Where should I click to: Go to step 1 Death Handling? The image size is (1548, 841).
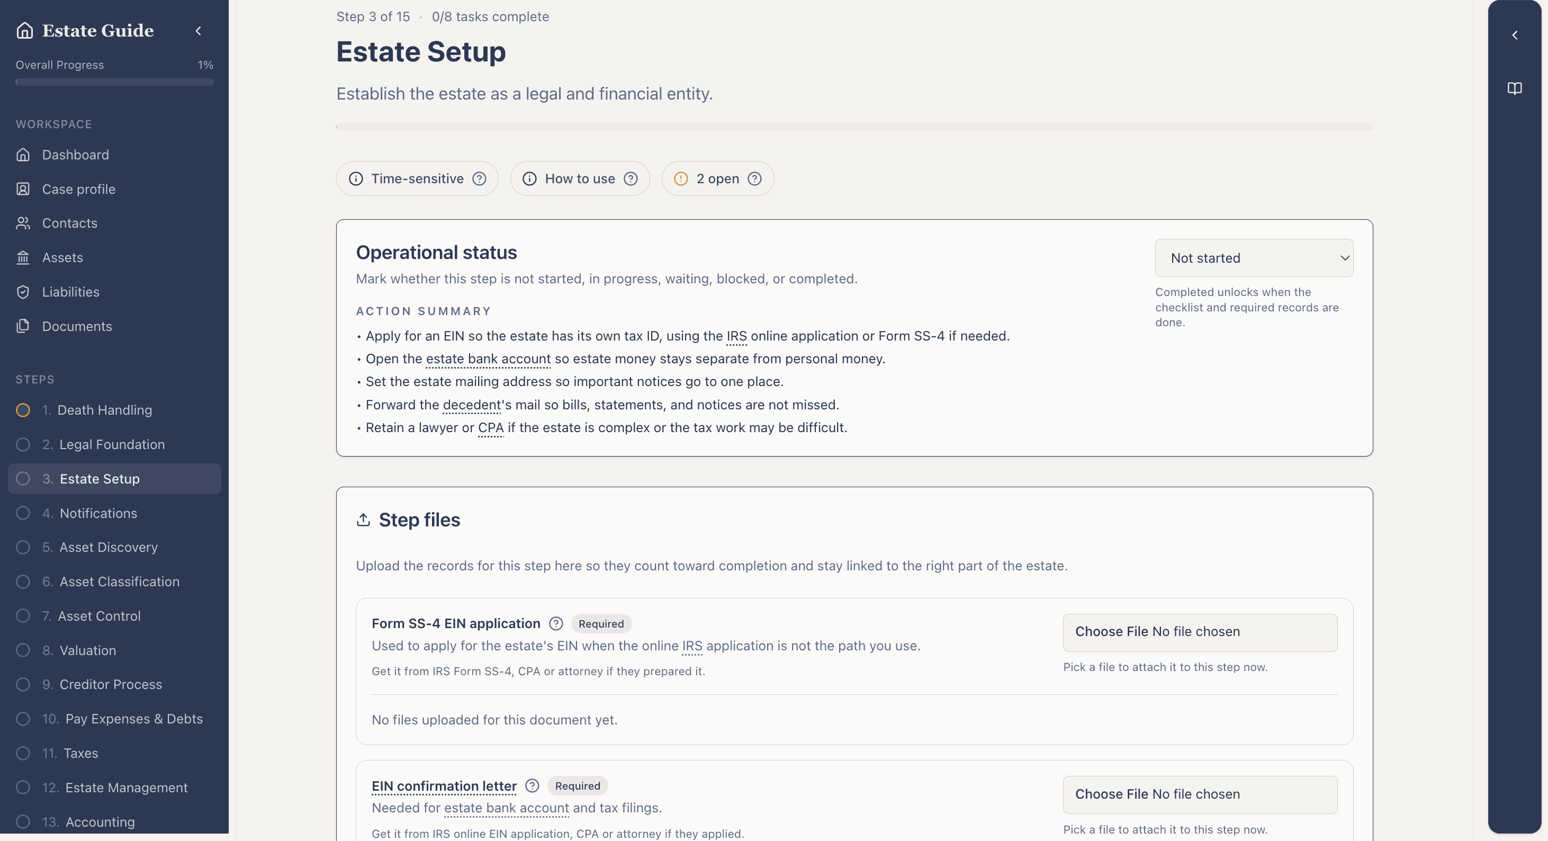114,410
